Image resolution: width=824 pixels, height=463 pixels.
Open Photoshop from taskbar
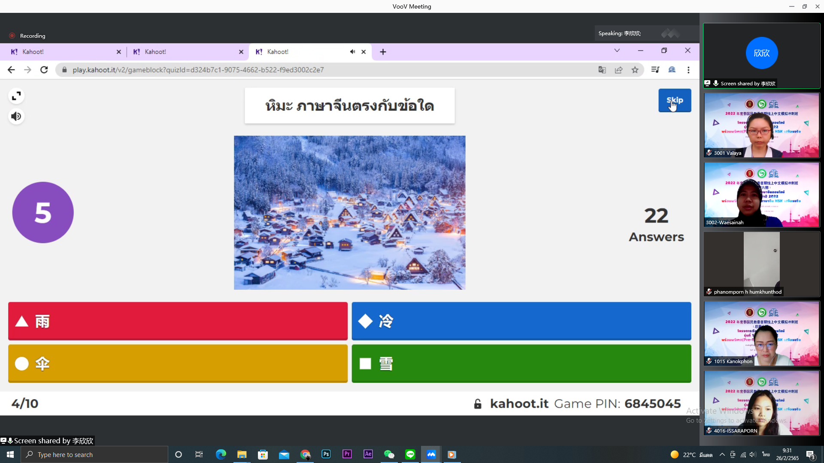click(326, 454)
